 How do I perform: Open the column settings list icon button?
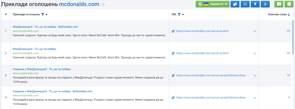click(x=245, y=4)
